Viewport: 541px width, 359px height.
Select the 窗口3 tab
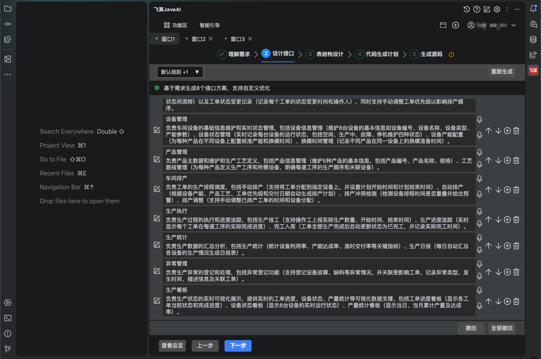pos(238,39)
